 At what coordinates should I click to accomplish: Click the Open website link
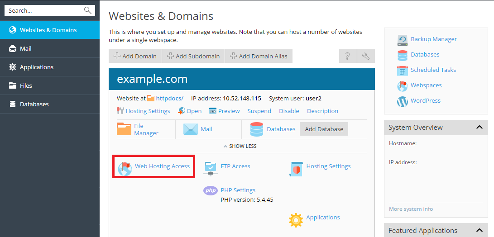click(194, 111)
